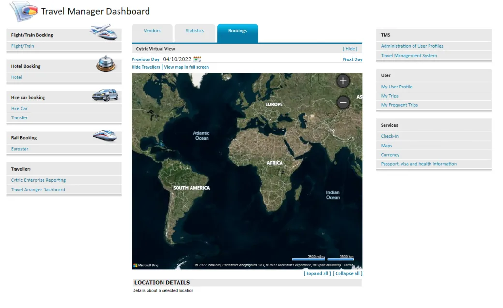
Task: Click the Travel Manager Dashboard logo icon
Action: (23, 11)
